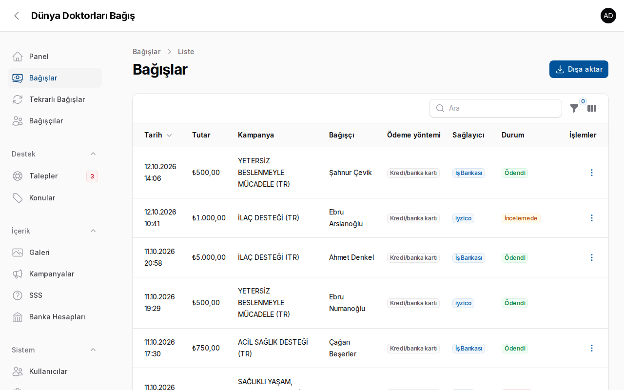624x390 pixels.
Task: Open the Banka Hesapları bank icon
Action: click(18, 317)
